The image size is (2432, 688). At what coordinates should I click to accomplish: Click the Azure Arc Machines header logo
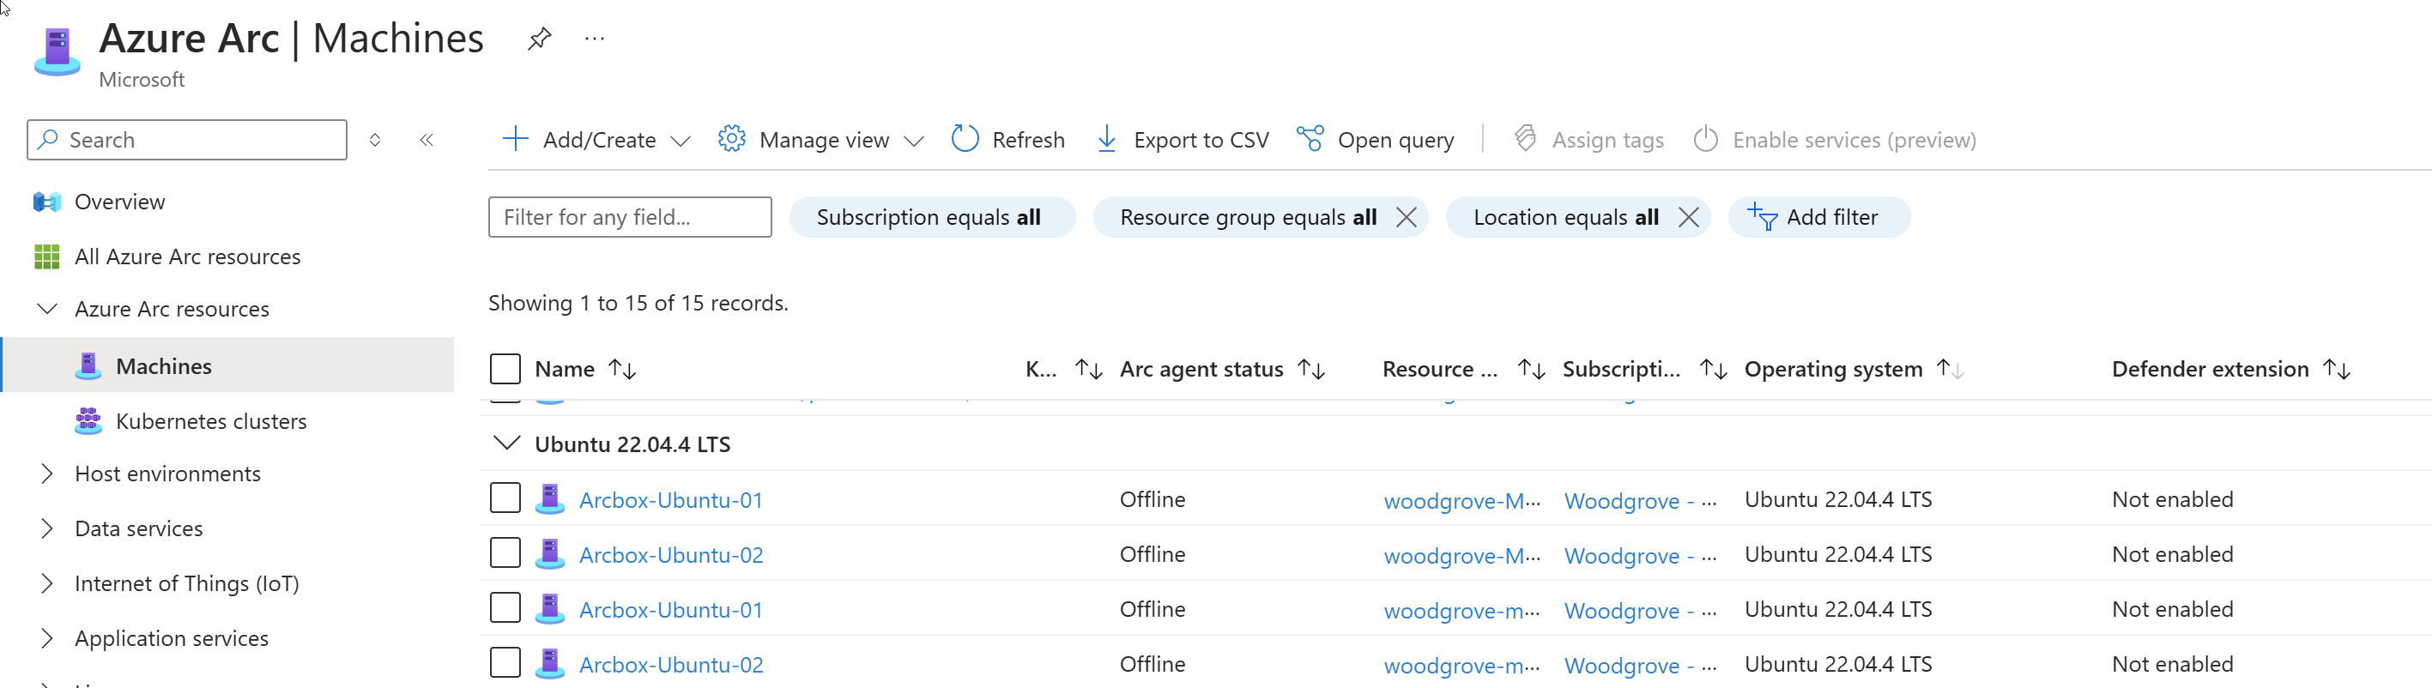[57, 51]
